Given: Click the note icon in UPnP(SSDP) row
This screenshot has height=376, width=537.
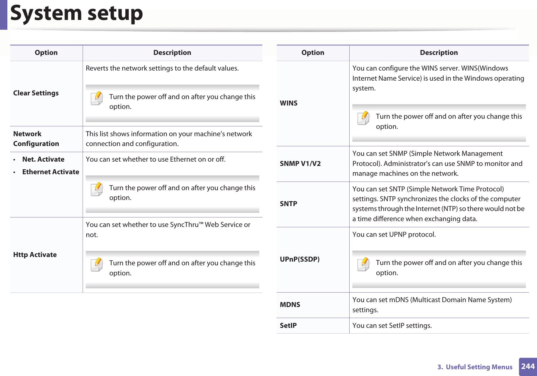Looking at the screenshot, I should coord(363,264).
